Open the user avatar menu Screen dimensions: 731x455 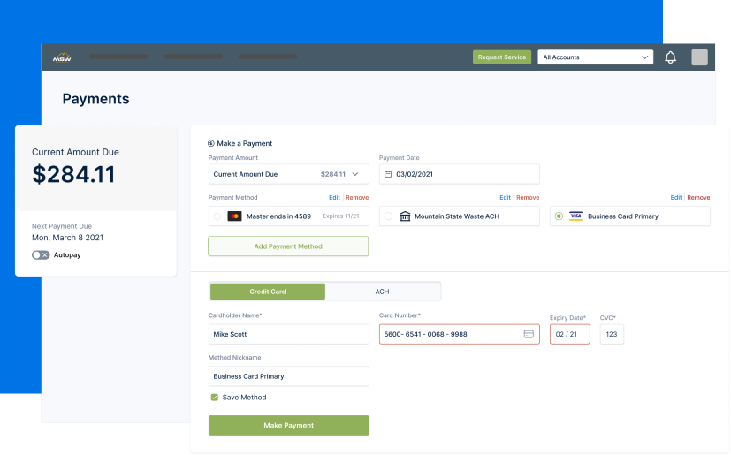coord(699,57)
